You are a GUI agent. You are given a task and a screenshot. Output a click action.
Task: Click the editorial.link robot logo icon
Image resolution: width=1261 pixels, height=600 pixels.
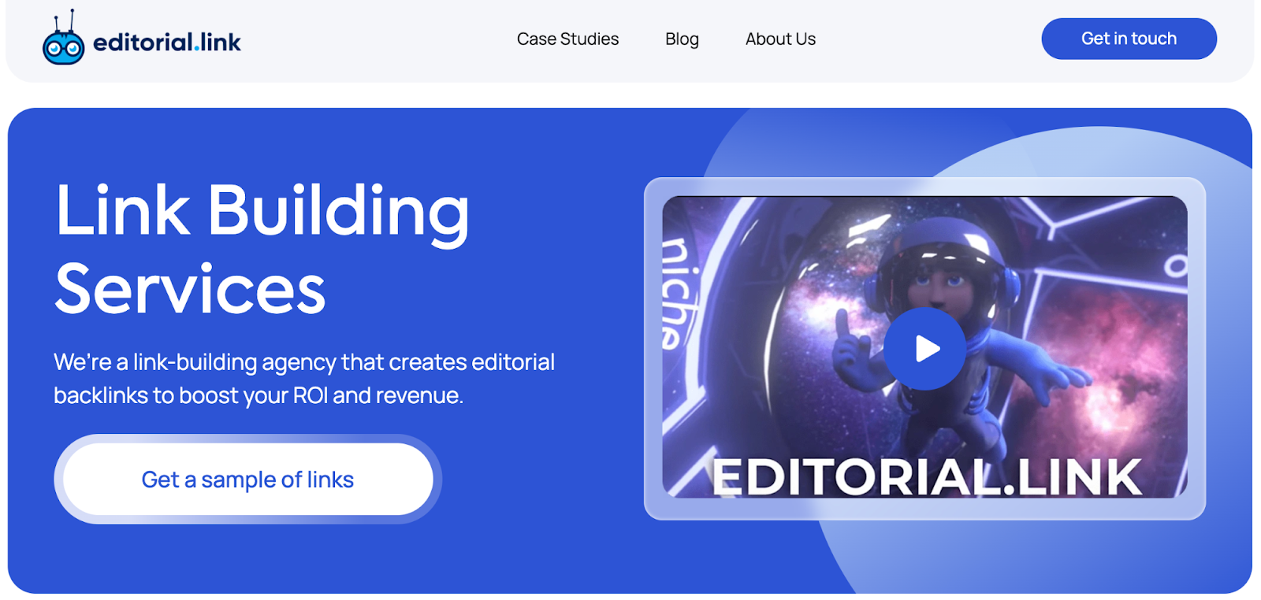click(x=63, y=38)
